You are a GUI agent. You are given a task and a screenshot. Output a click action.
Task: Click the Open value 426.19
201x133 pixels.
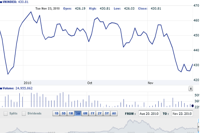point(80,8)
